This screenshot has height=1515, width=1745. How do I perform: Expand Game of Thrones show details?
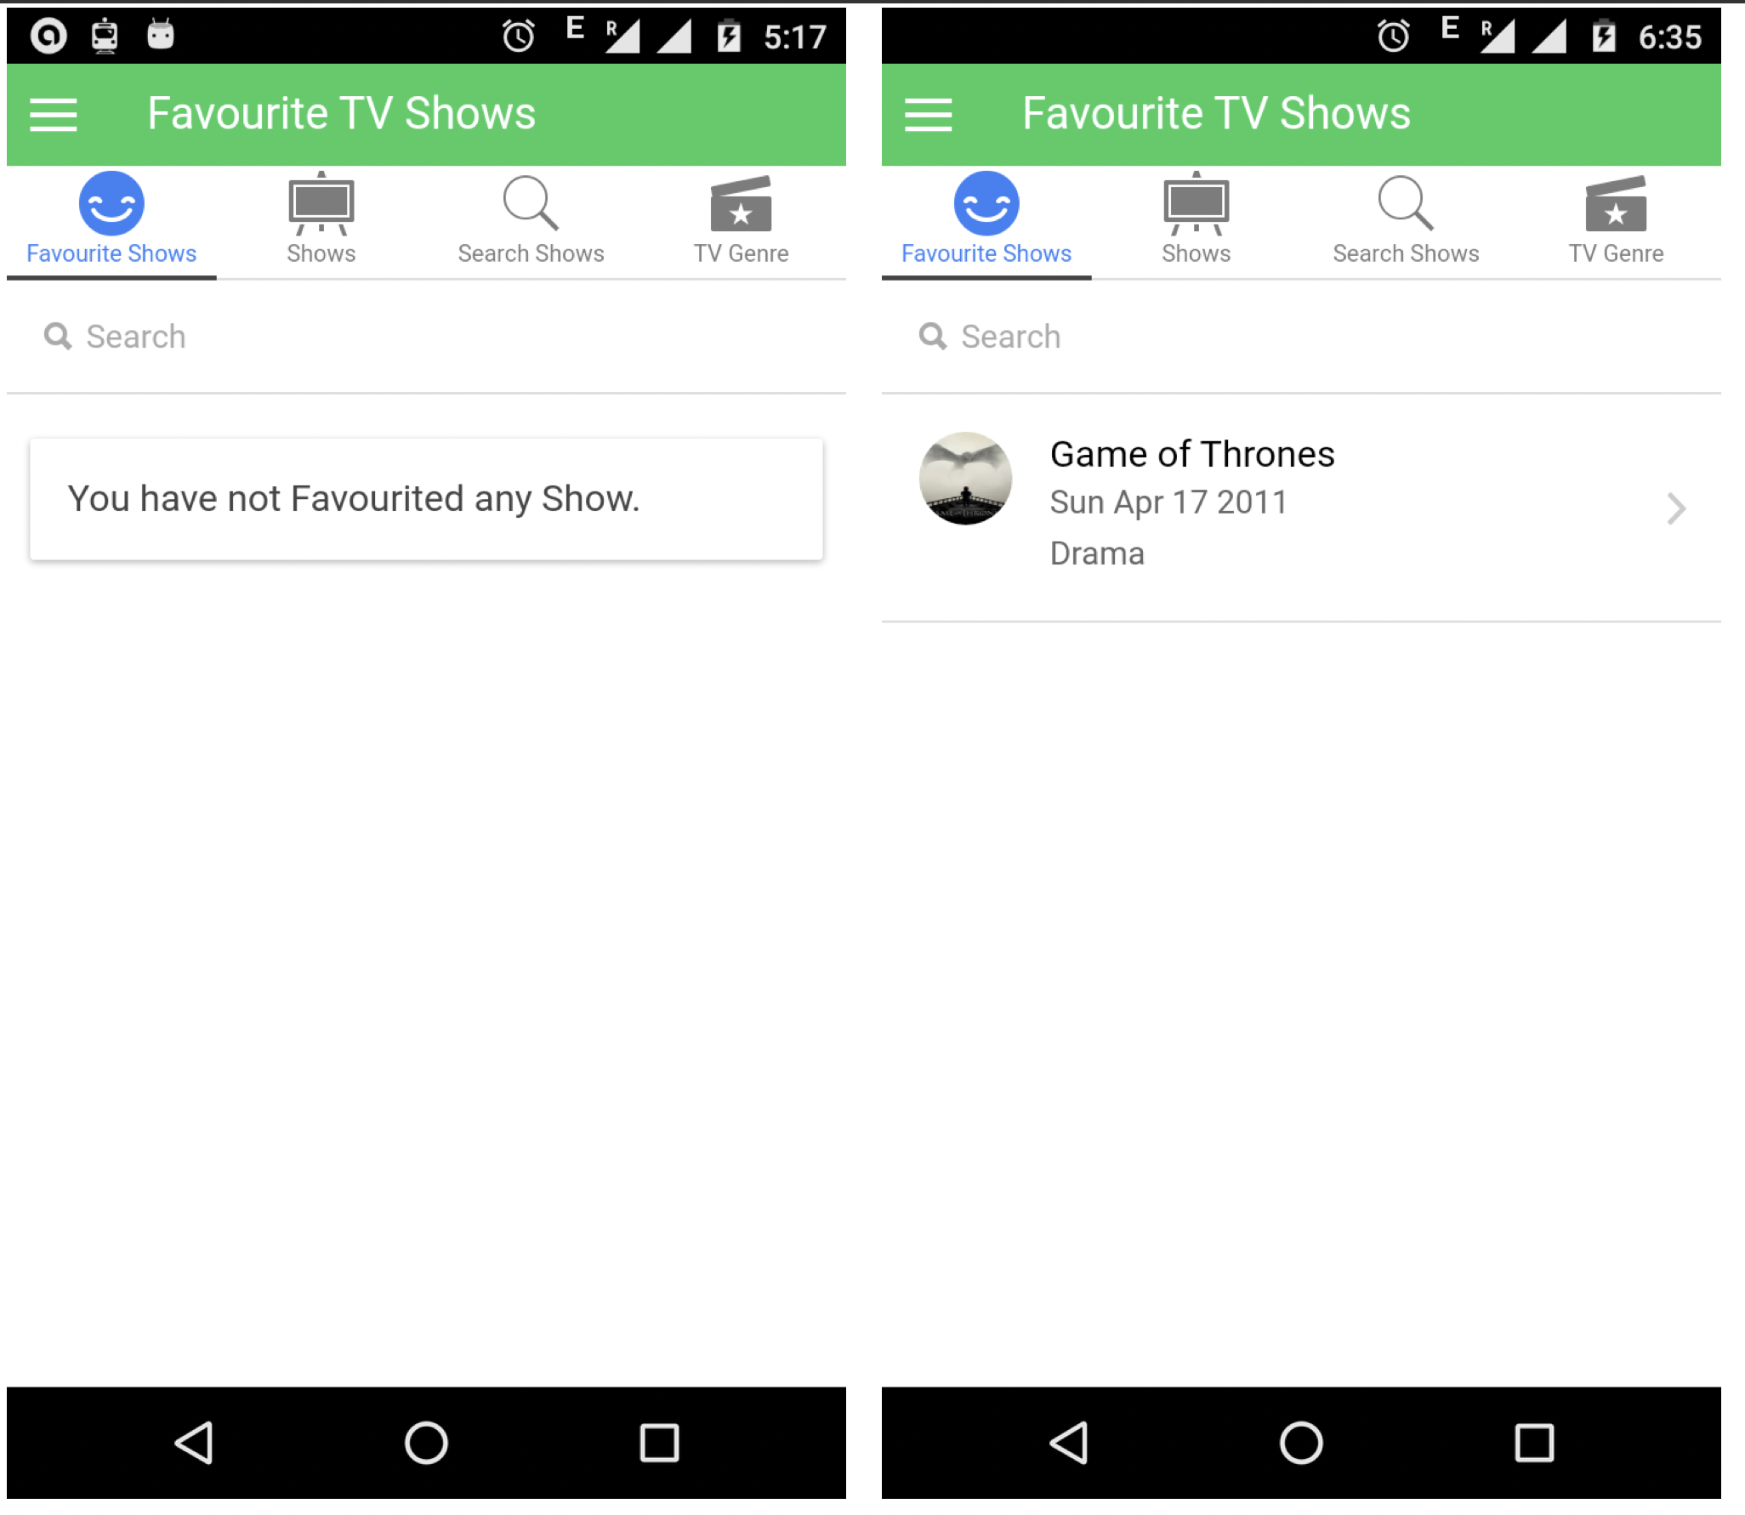tap(1675, 506)
